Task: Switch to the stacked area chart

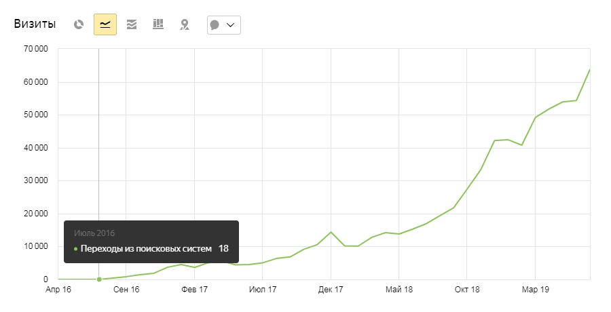Action: [x=132, y=25]
